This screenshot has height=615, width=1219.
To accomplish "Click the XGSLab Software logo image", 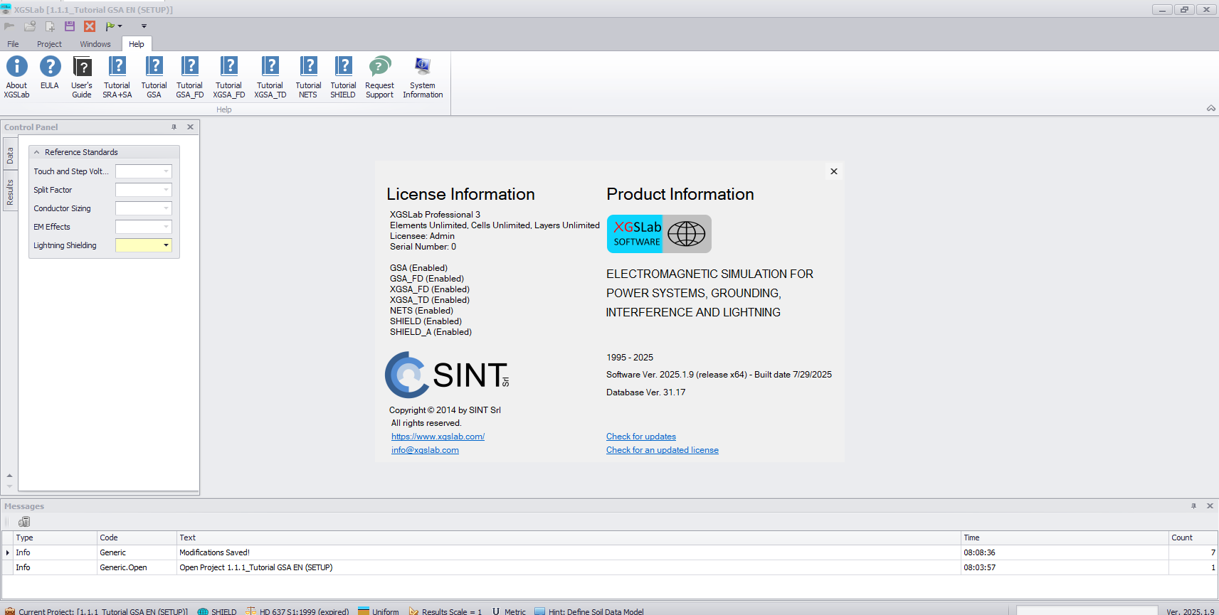I will point(659,234).
